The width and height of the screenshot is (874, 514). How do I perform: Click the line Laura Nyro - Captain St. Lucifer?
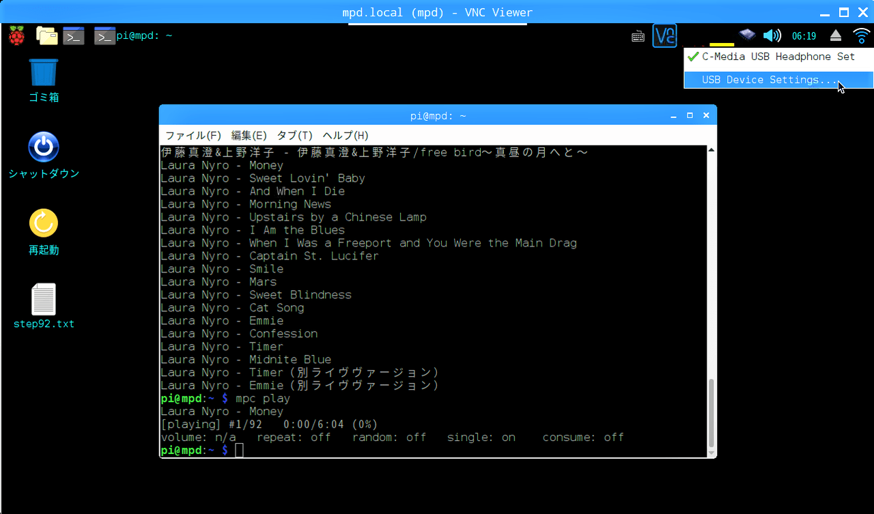point(270,256)
